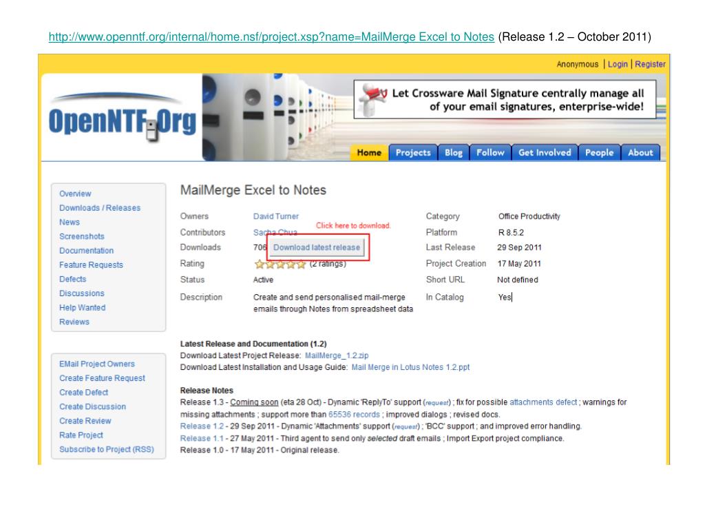Download Mail Merge in Lotus Notes 1.2.ppt
705x529 pixels.
coord(410,367)
